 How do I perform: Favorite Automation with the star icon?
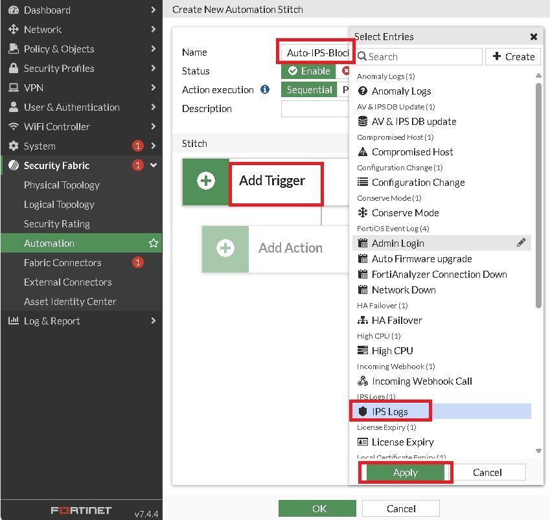tap(154, 243)
